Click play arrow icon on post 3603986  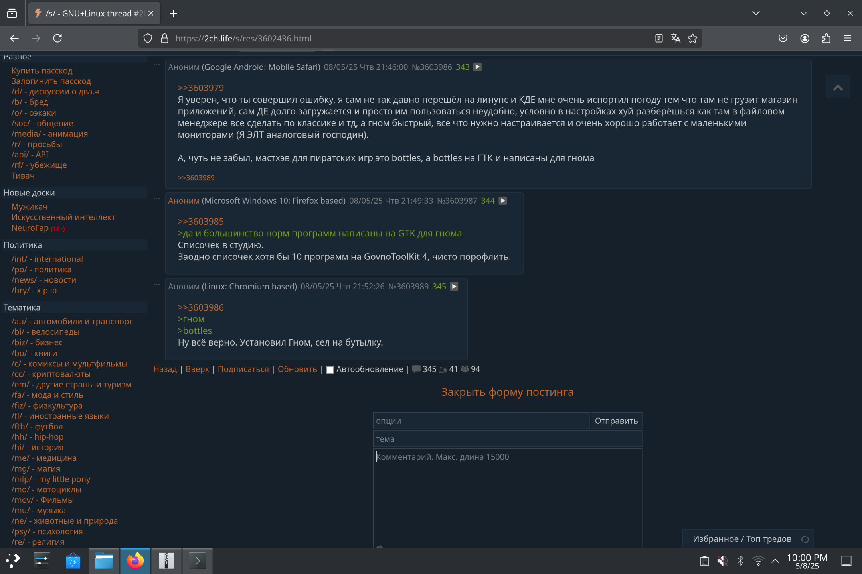tap(477, 67)
